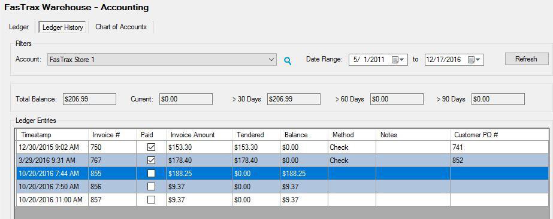Click the Method column header
This screenshot has width=553, height=219.
[x=352, y=135]
